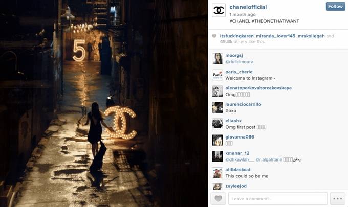Viewport: 348px width, 207px height.
Task: Open alenatoporkovaborzakovskaya's avatar
Action: coord(217,91)
